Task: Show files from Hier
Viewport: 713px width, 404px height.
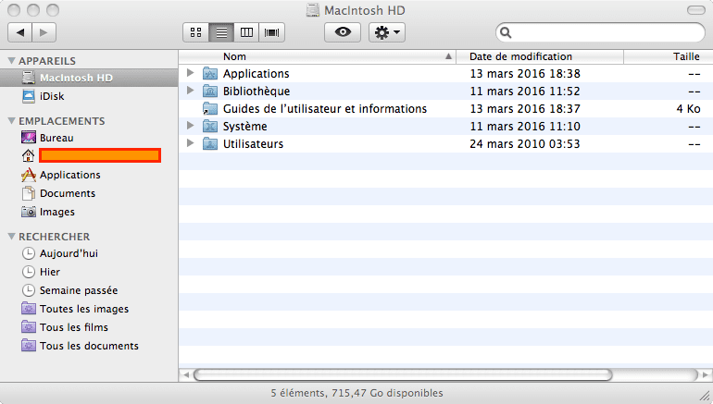Action: [x=50, y=272]
